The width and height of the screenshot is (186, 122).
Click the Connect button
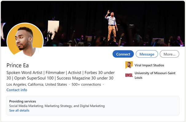[x=123, y=54]
